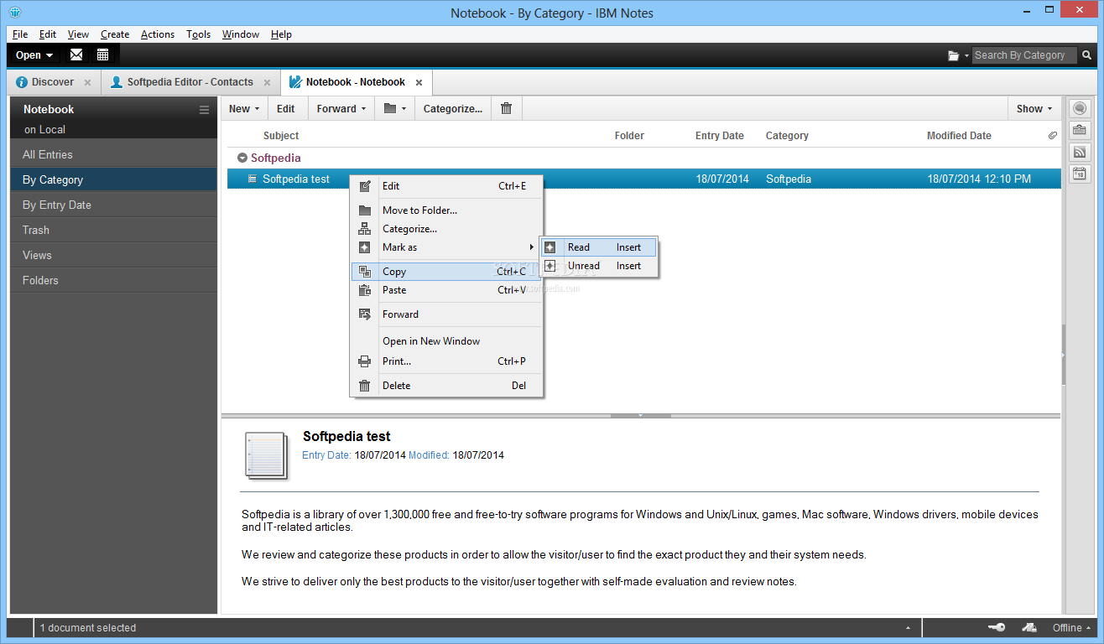Screen dimensions: 1104x644
Task: Click the key security icon in status bar
Action: click(x=997, y=627)
